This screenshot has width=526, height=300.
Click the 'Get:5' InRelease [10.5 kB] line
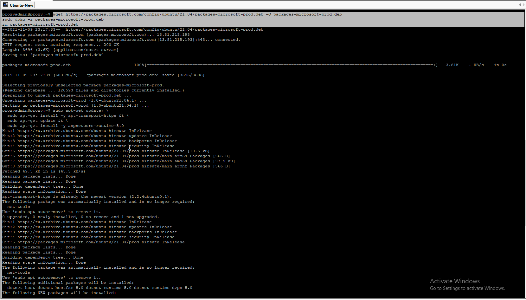pos(106,151)
